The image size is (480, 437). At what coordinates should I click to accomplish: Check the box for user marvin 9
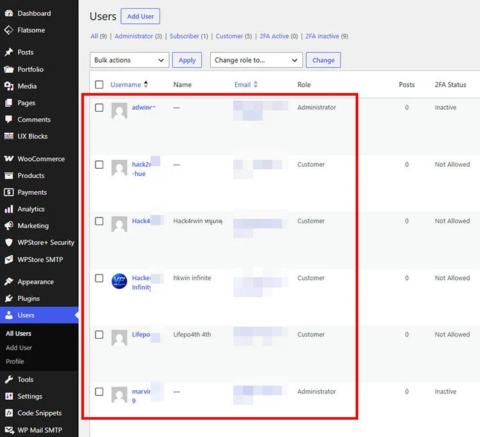pyautogui.click(x=99, y=391)
